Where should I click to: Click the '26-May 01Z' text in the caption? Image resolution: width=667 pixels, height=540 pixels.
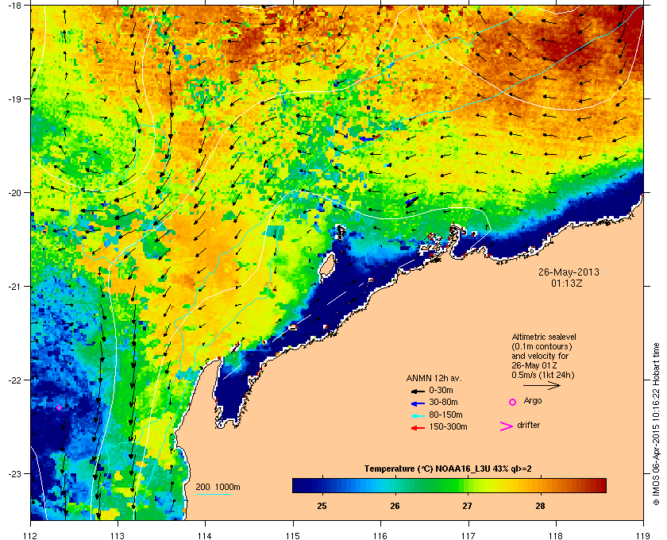tap(534, 365)
